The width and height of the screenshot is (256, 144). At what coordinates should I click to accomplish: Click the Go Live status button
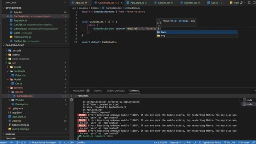click(229, 142)
